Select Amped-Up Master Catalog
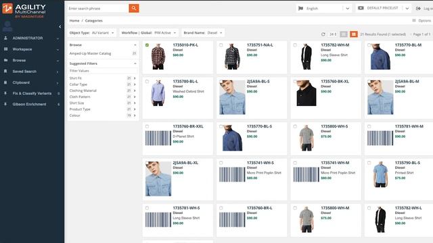433x243 pixels. [x=90, y=53]
